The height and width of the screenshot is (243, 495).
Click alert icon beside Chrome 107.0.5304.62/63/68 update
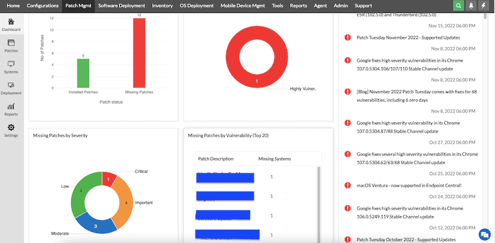click(x=348, y=154)
